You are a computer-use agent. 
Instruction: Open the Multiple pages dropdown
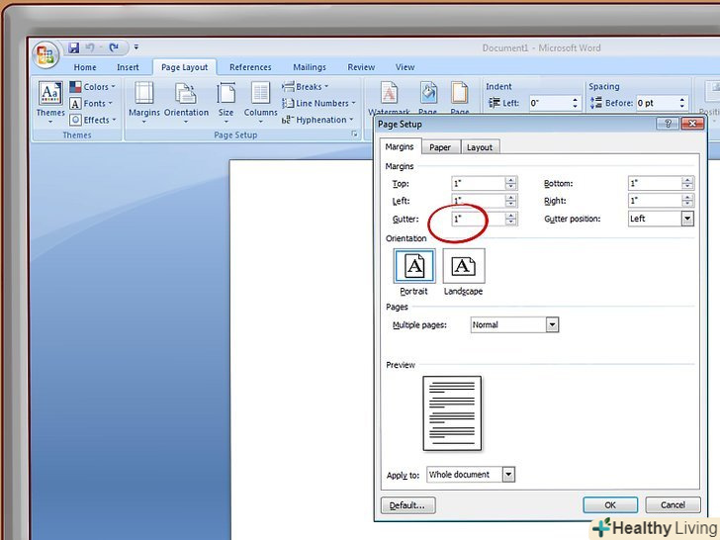pos(552,324)
